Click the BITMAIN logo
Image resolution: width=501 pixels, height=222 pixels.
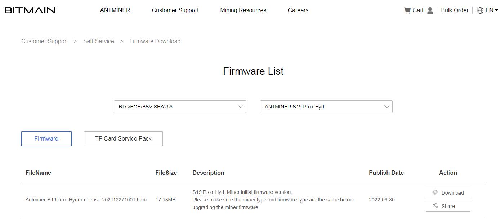(x=30, y=10)
